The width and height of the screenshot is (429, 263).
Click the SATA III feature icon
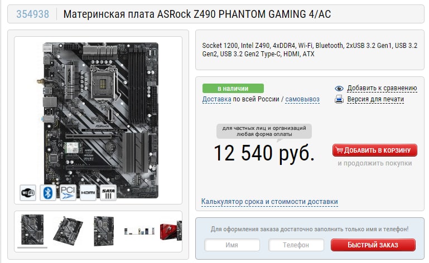click(x=108, y=193)
